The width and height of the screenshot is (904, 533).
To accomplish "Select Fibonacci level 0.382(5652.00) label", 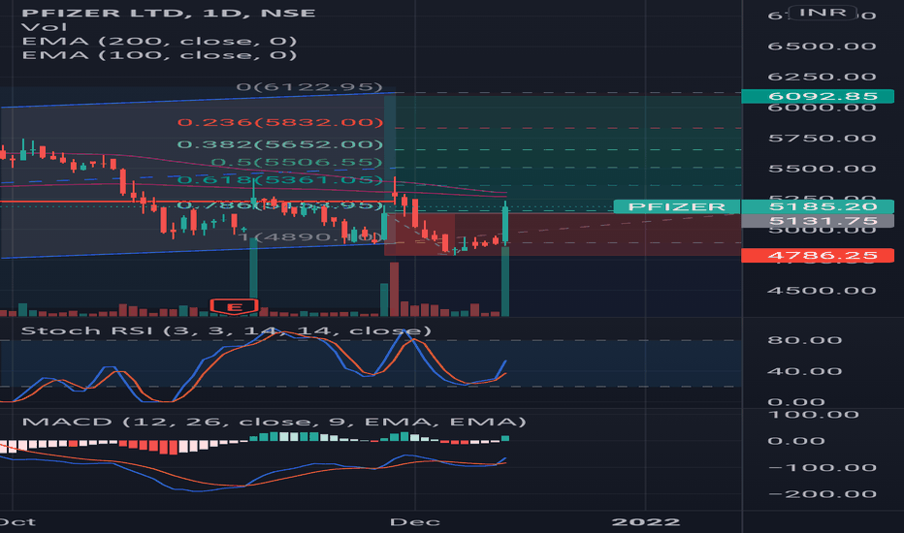I will 280,144.
